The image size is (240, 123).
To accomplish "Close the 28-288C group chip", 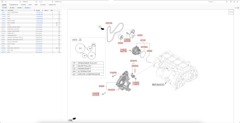I will 7,8.
